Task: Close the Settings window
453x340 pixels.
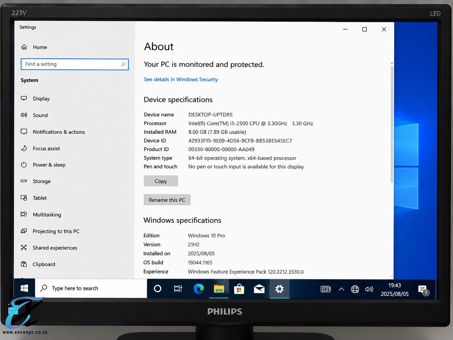Action: pyautogui.click(x=384, y=29)
